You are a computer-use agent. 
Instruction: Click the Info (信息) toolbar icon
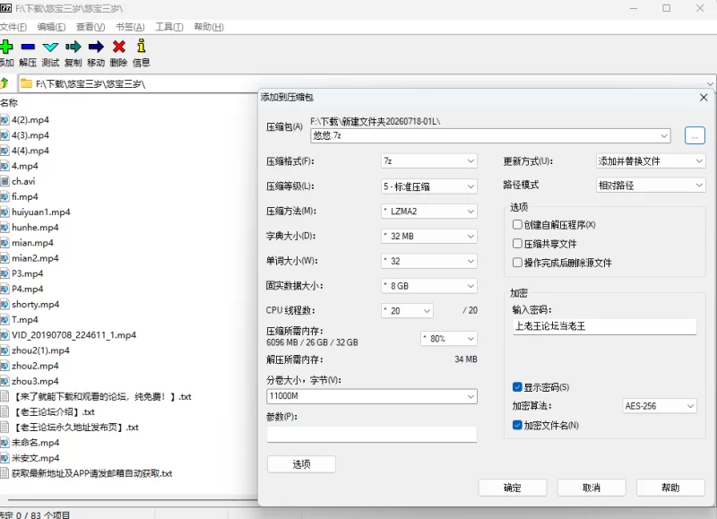click(142, 47)
